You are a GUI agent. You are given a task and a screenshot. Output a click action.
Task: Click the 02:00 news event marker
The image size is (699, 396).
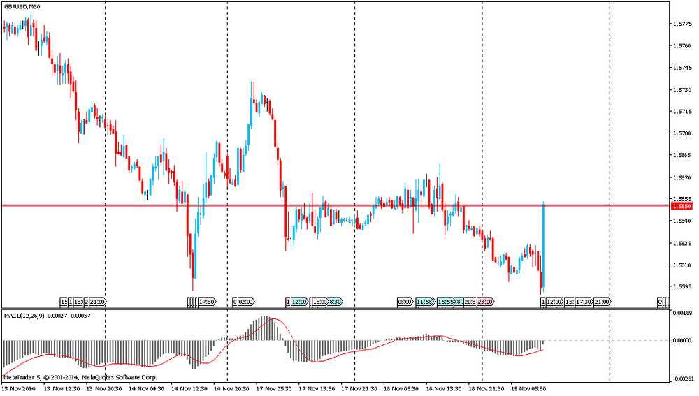(x=246, y=302)
